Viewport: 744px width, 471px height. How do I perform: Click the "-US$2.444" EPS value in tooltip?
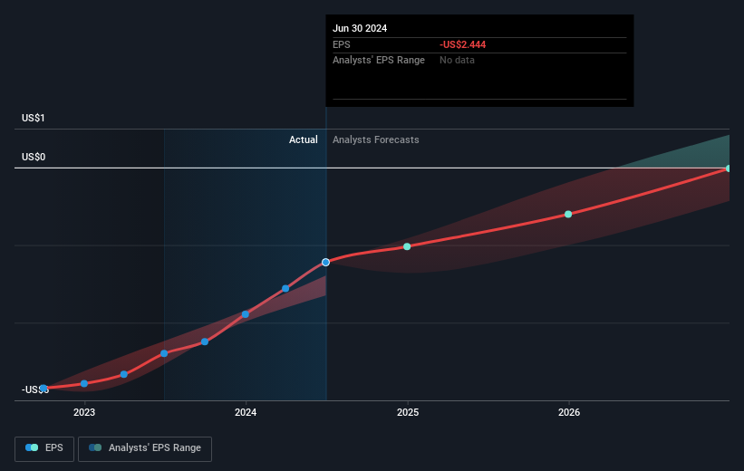(463, 44)
